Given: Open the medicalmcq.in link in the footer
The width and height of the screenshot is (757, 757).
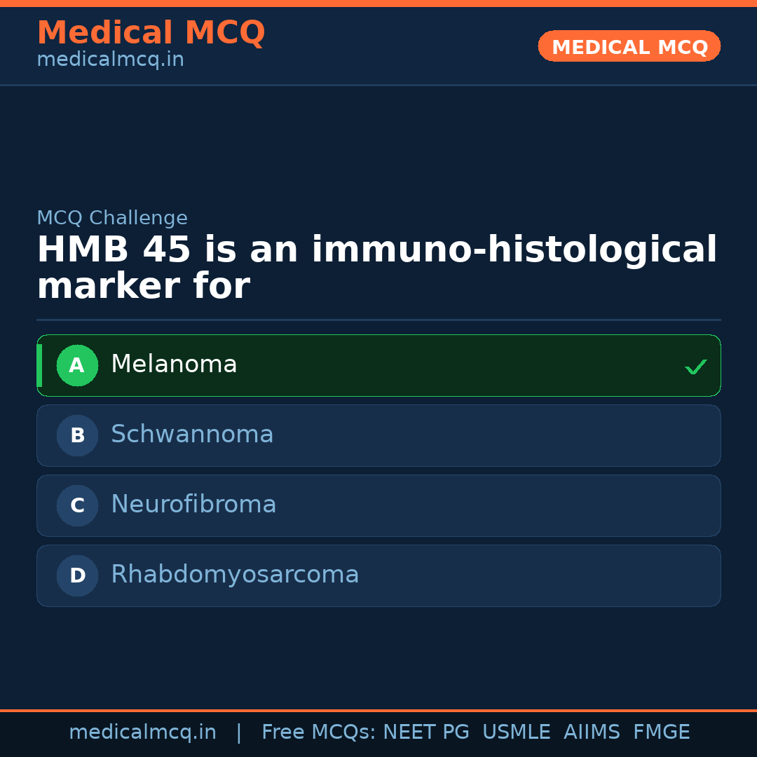Looking at the screenshot, I should point(142,732).
